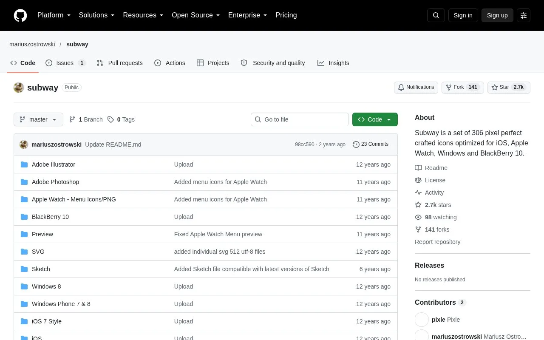
Task: Click mariuszostrowski commit author avatar
Action: point(24,144)
